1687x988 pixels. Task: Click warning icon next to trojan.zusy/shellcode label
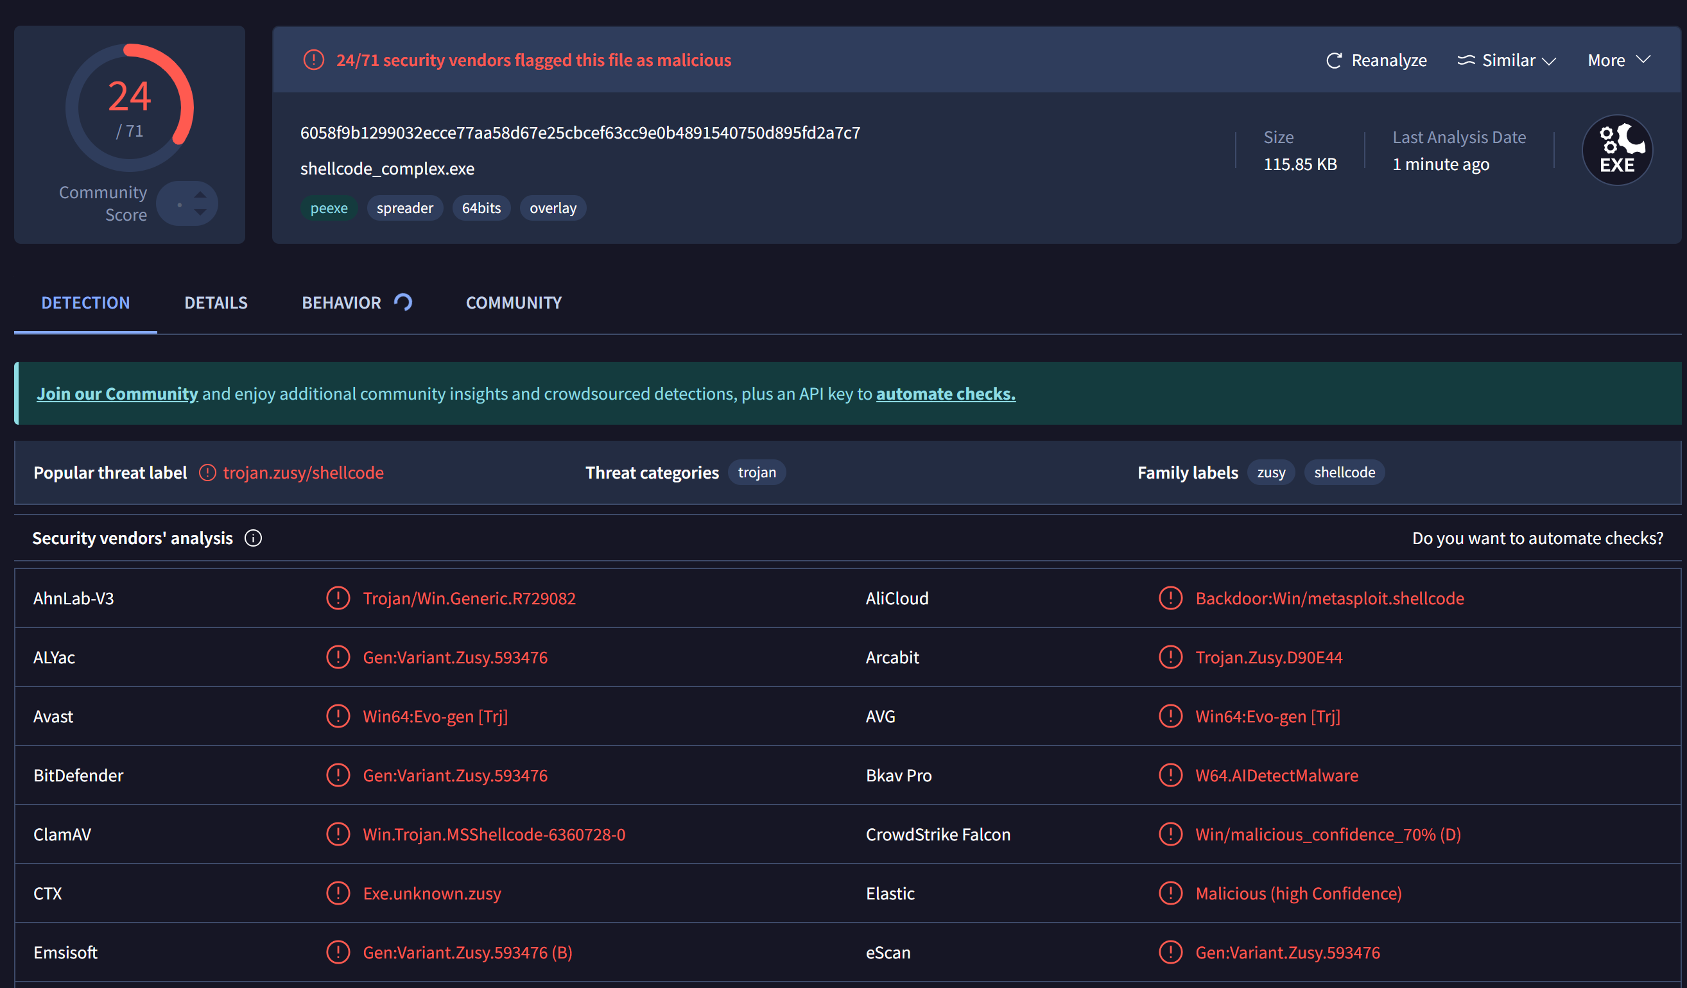coord(207,473)
